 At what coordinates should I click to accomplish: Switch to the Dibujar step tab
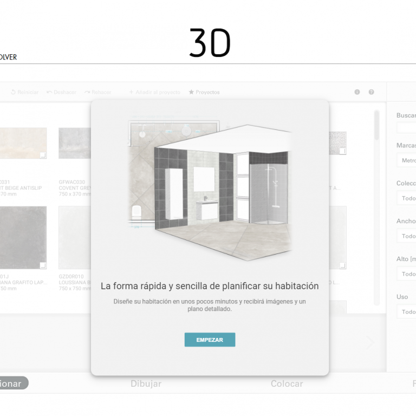pyautogui.click(x=146, y=383)
